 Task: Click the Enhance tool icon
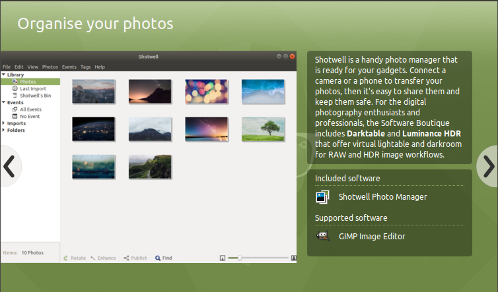[x=93, y=258]
